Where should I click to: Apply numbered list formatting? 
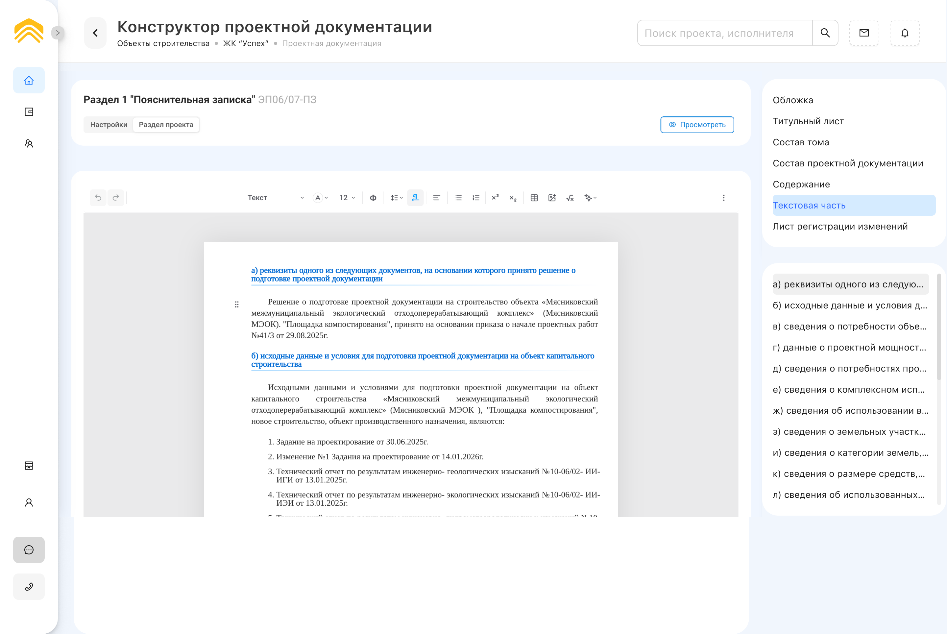coord(475,198)
